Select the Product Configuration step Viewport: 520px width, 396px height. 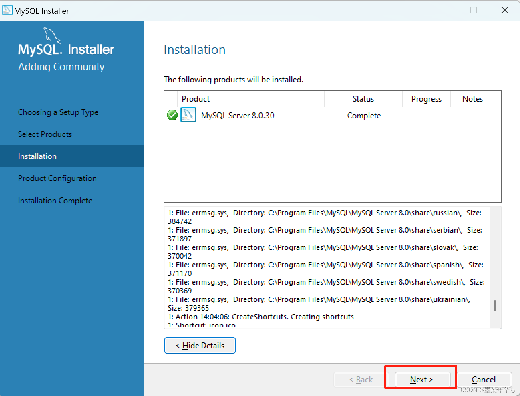57,178
